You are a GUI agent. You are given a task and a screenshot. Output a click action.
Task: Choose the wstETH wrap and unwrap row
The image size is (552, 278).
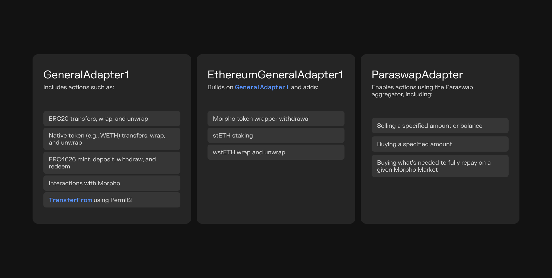pyautogui.click(x=276, y=152)
